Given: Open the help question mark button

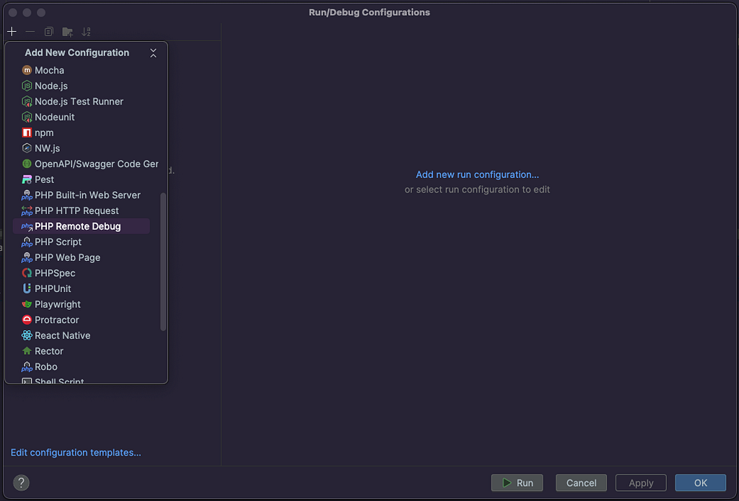Looking at the screenshot, I should pos(21,483).
